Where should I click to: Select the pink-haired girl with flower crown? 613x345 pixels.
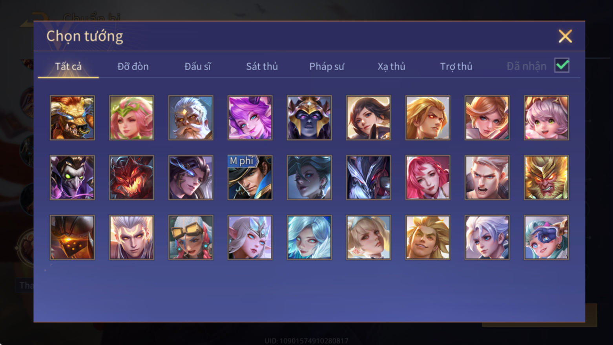point(131,118)
